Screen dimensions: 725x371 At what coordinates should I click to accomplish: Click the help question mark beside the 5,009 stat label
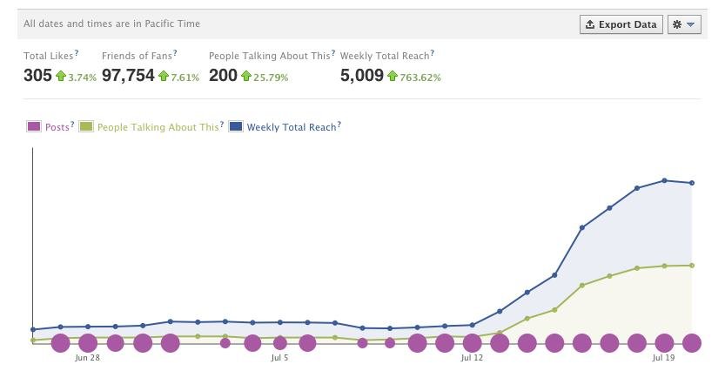pyautogui.click(x=432, y=54)
